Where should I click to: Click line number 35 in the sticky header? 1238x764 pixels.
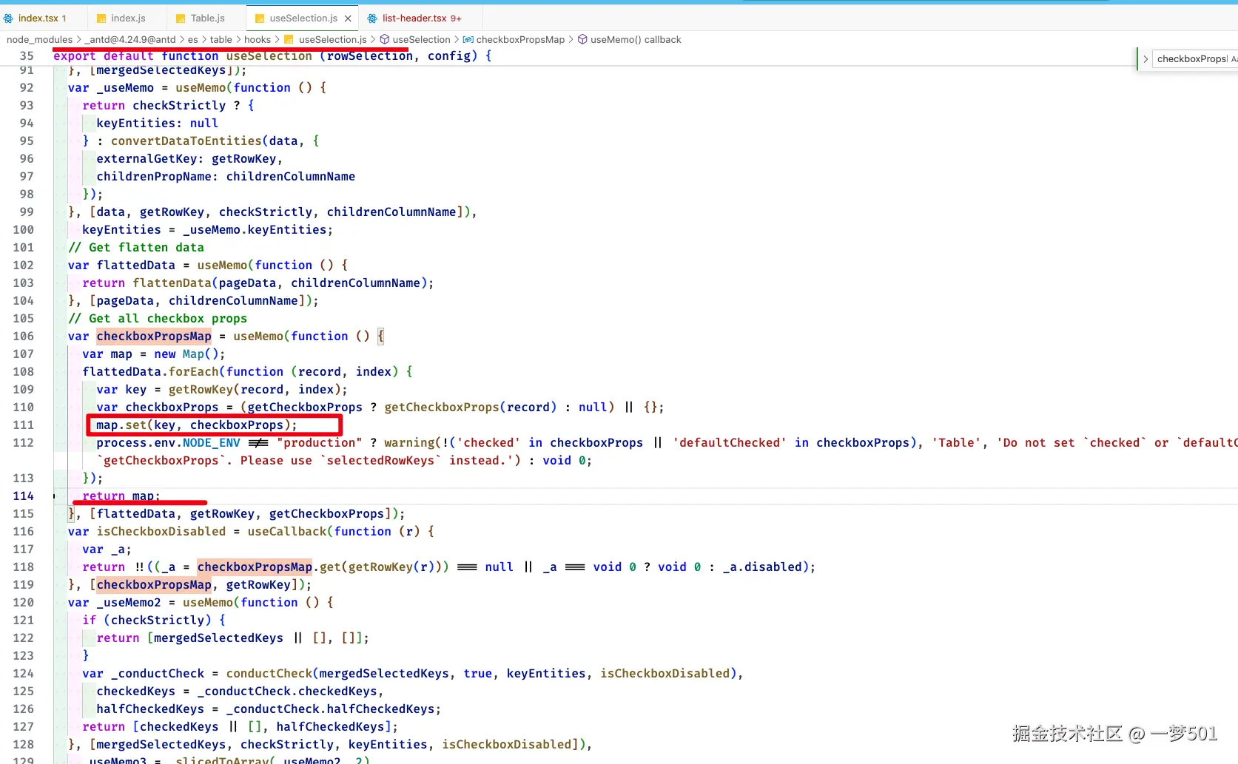coord(27,56)
